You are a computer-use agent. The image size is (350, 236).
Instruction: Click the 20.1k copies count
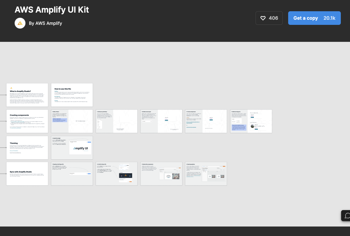330,18
